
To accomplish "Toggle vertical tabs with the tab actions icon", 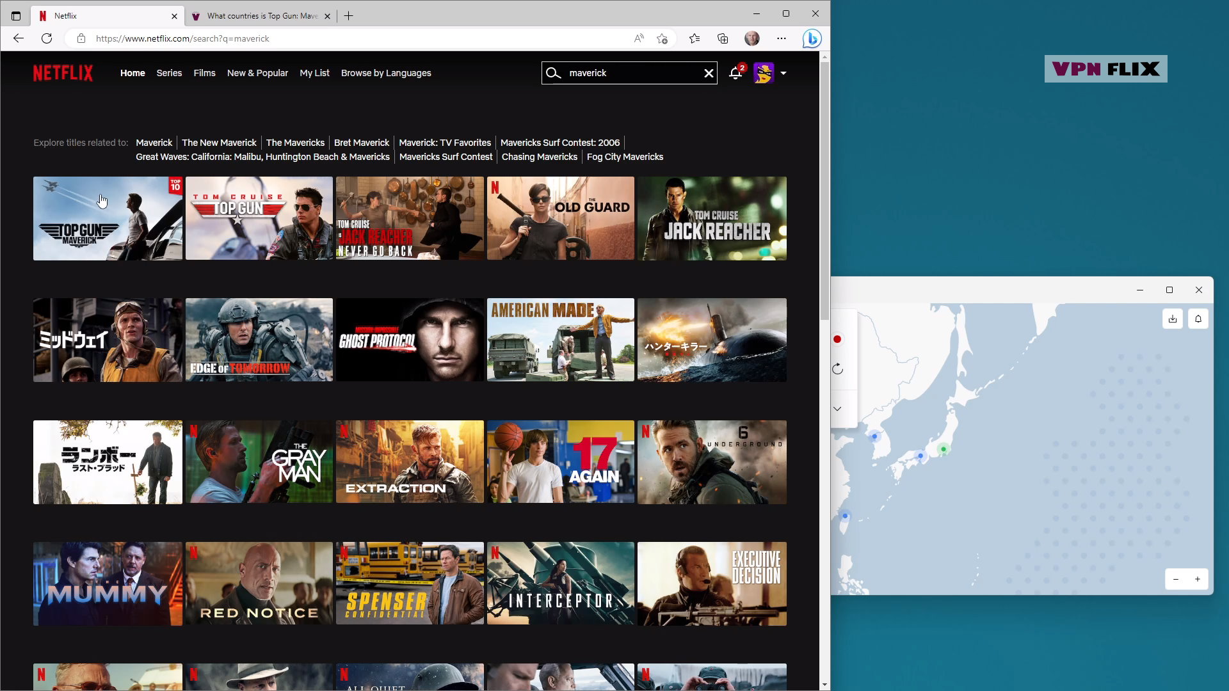I will (16, 15).
